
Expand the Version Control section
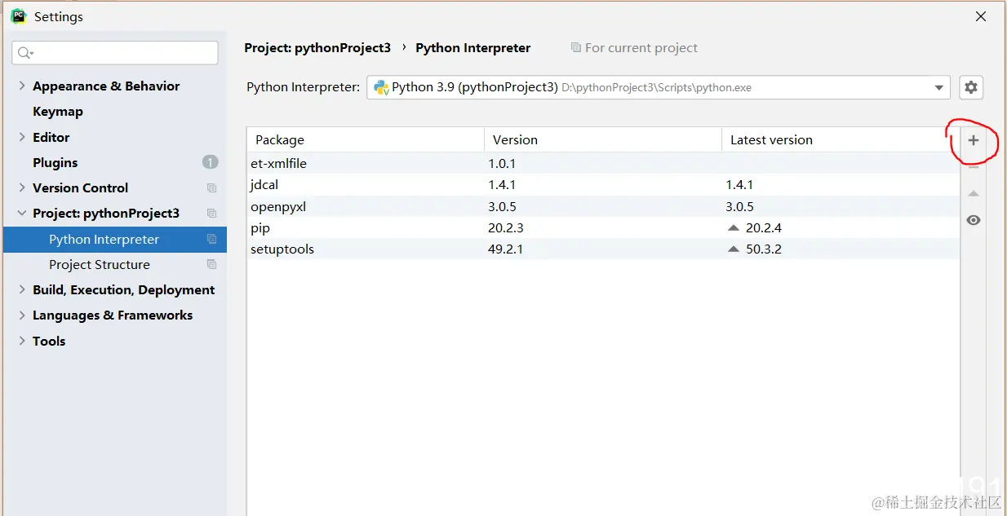pos(22,187)
